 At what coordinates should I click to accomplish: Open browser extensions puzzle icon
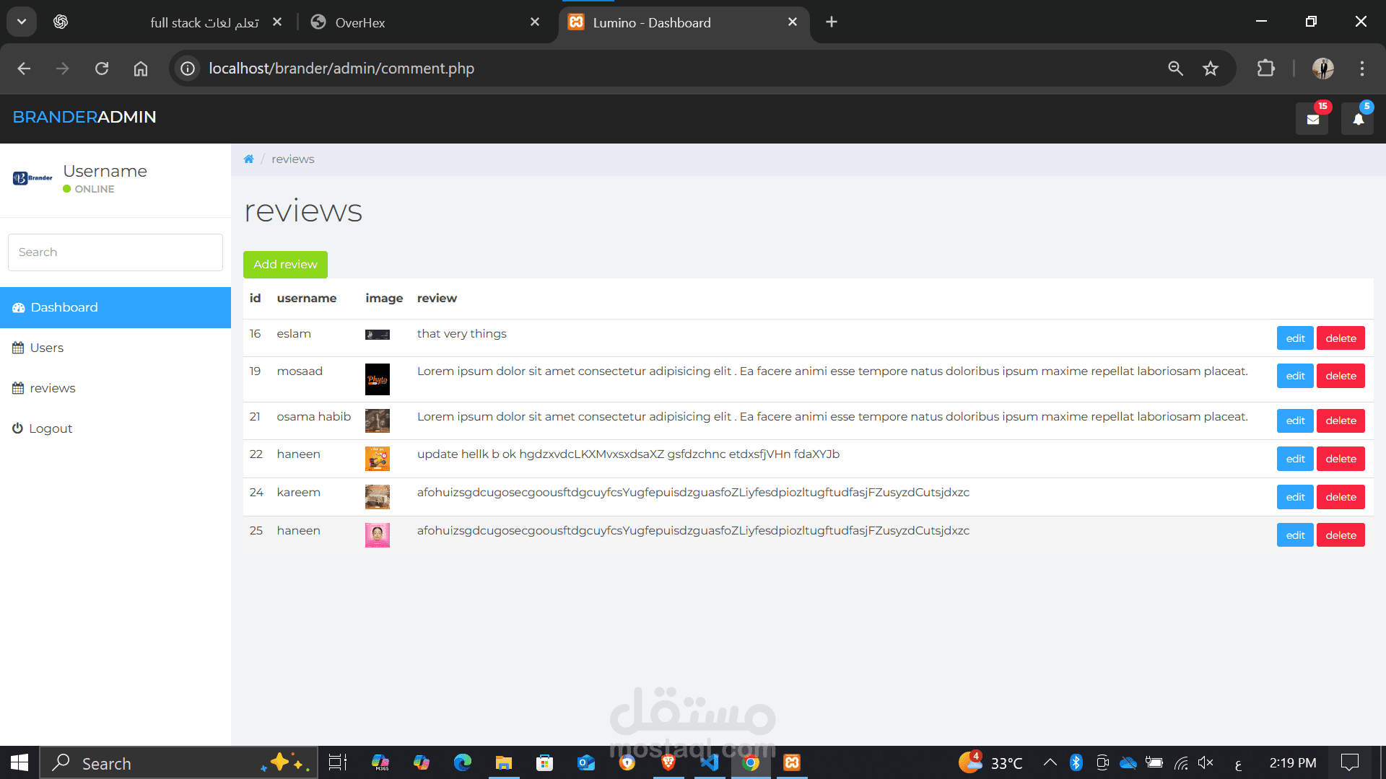(x=1265, y=69)
